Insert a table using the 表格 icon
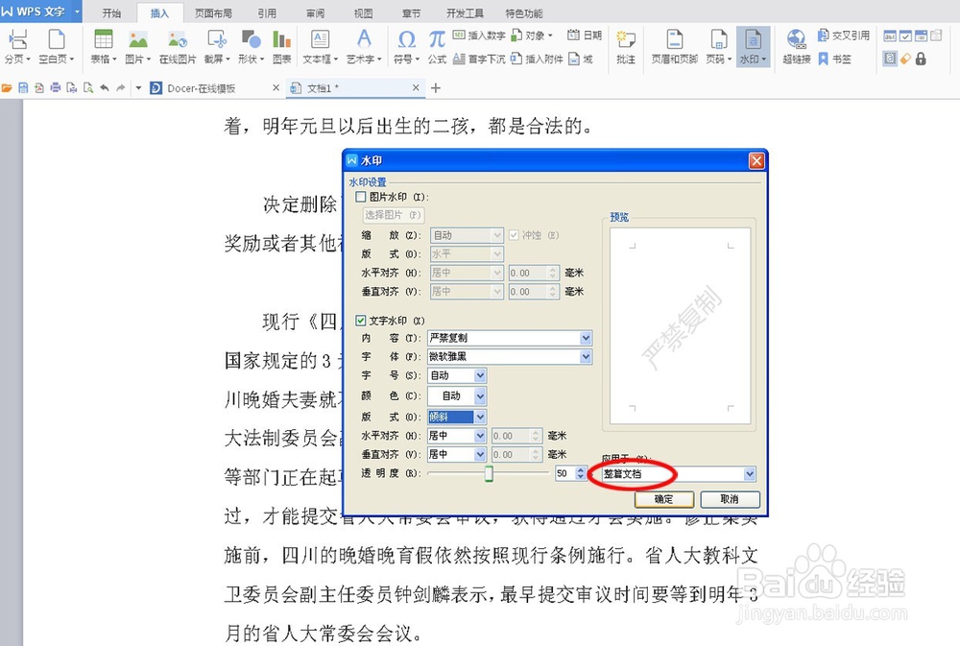The image size is (960, 646). 103,45
